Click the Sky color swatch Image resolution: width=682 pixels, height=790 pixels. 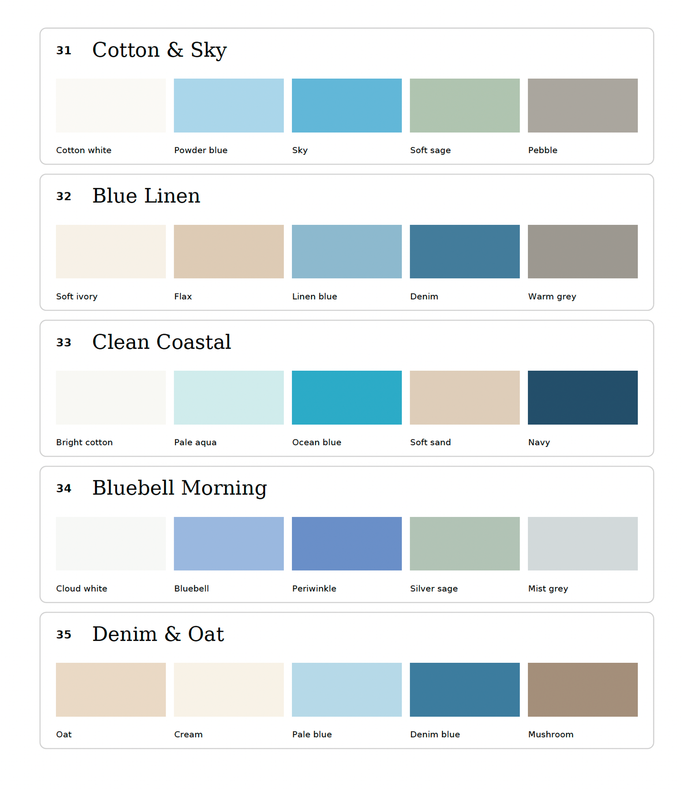point(347,105)
